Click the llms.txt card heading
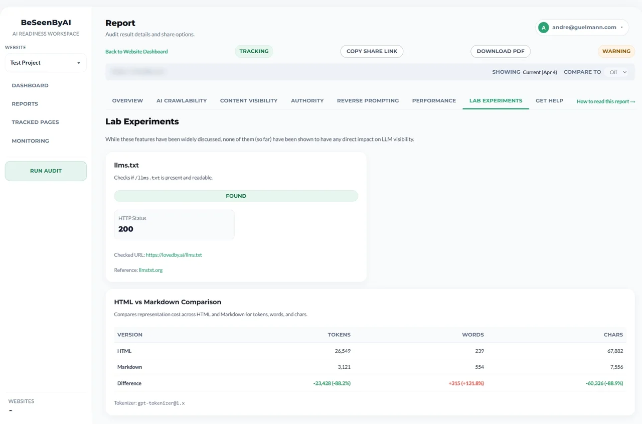Image resolution: width=642 pixels, height=424 pixels. 126,165
